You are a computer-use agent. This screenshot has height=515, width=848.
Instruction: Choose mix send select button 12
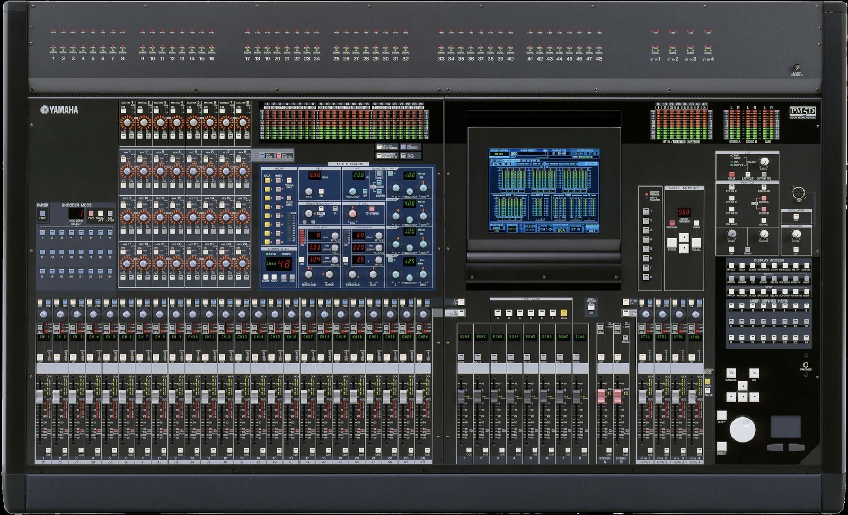pos(71,252)
